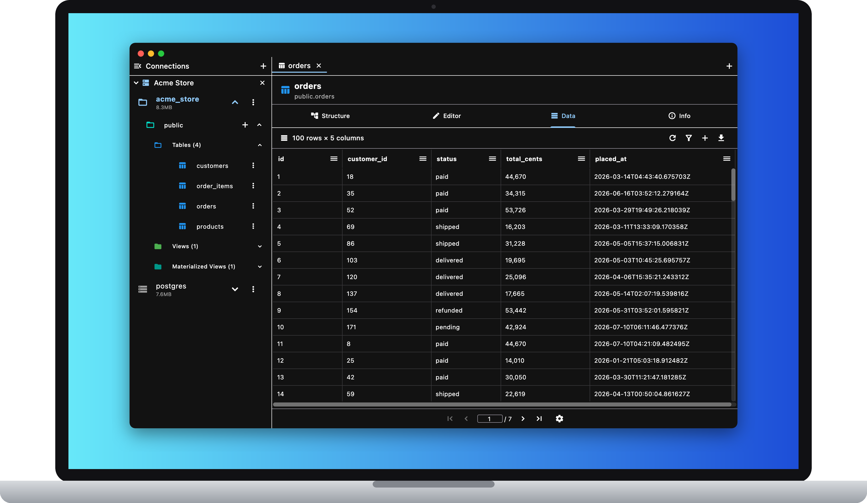Screen dimensions: 867x503
Task: Sort by the total_cents column header
Action: point(524,159)
